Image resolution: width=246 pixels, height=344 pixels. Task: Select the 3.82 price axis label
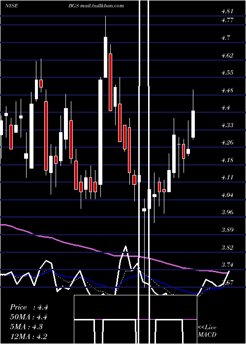[x=227, y=247]
